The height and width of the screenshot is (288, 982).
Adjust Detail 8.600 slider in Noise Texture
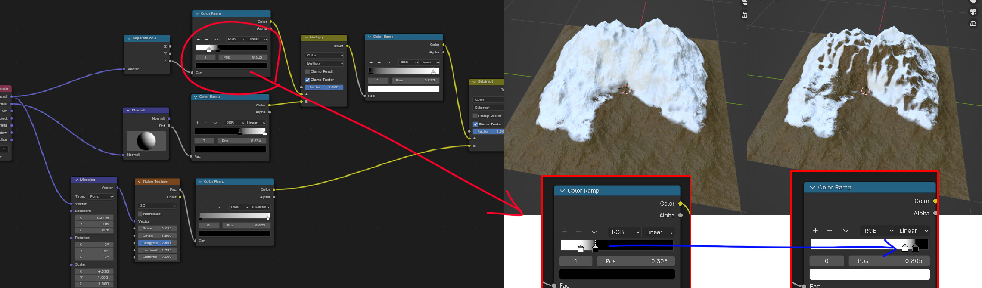tap(157, 236)
